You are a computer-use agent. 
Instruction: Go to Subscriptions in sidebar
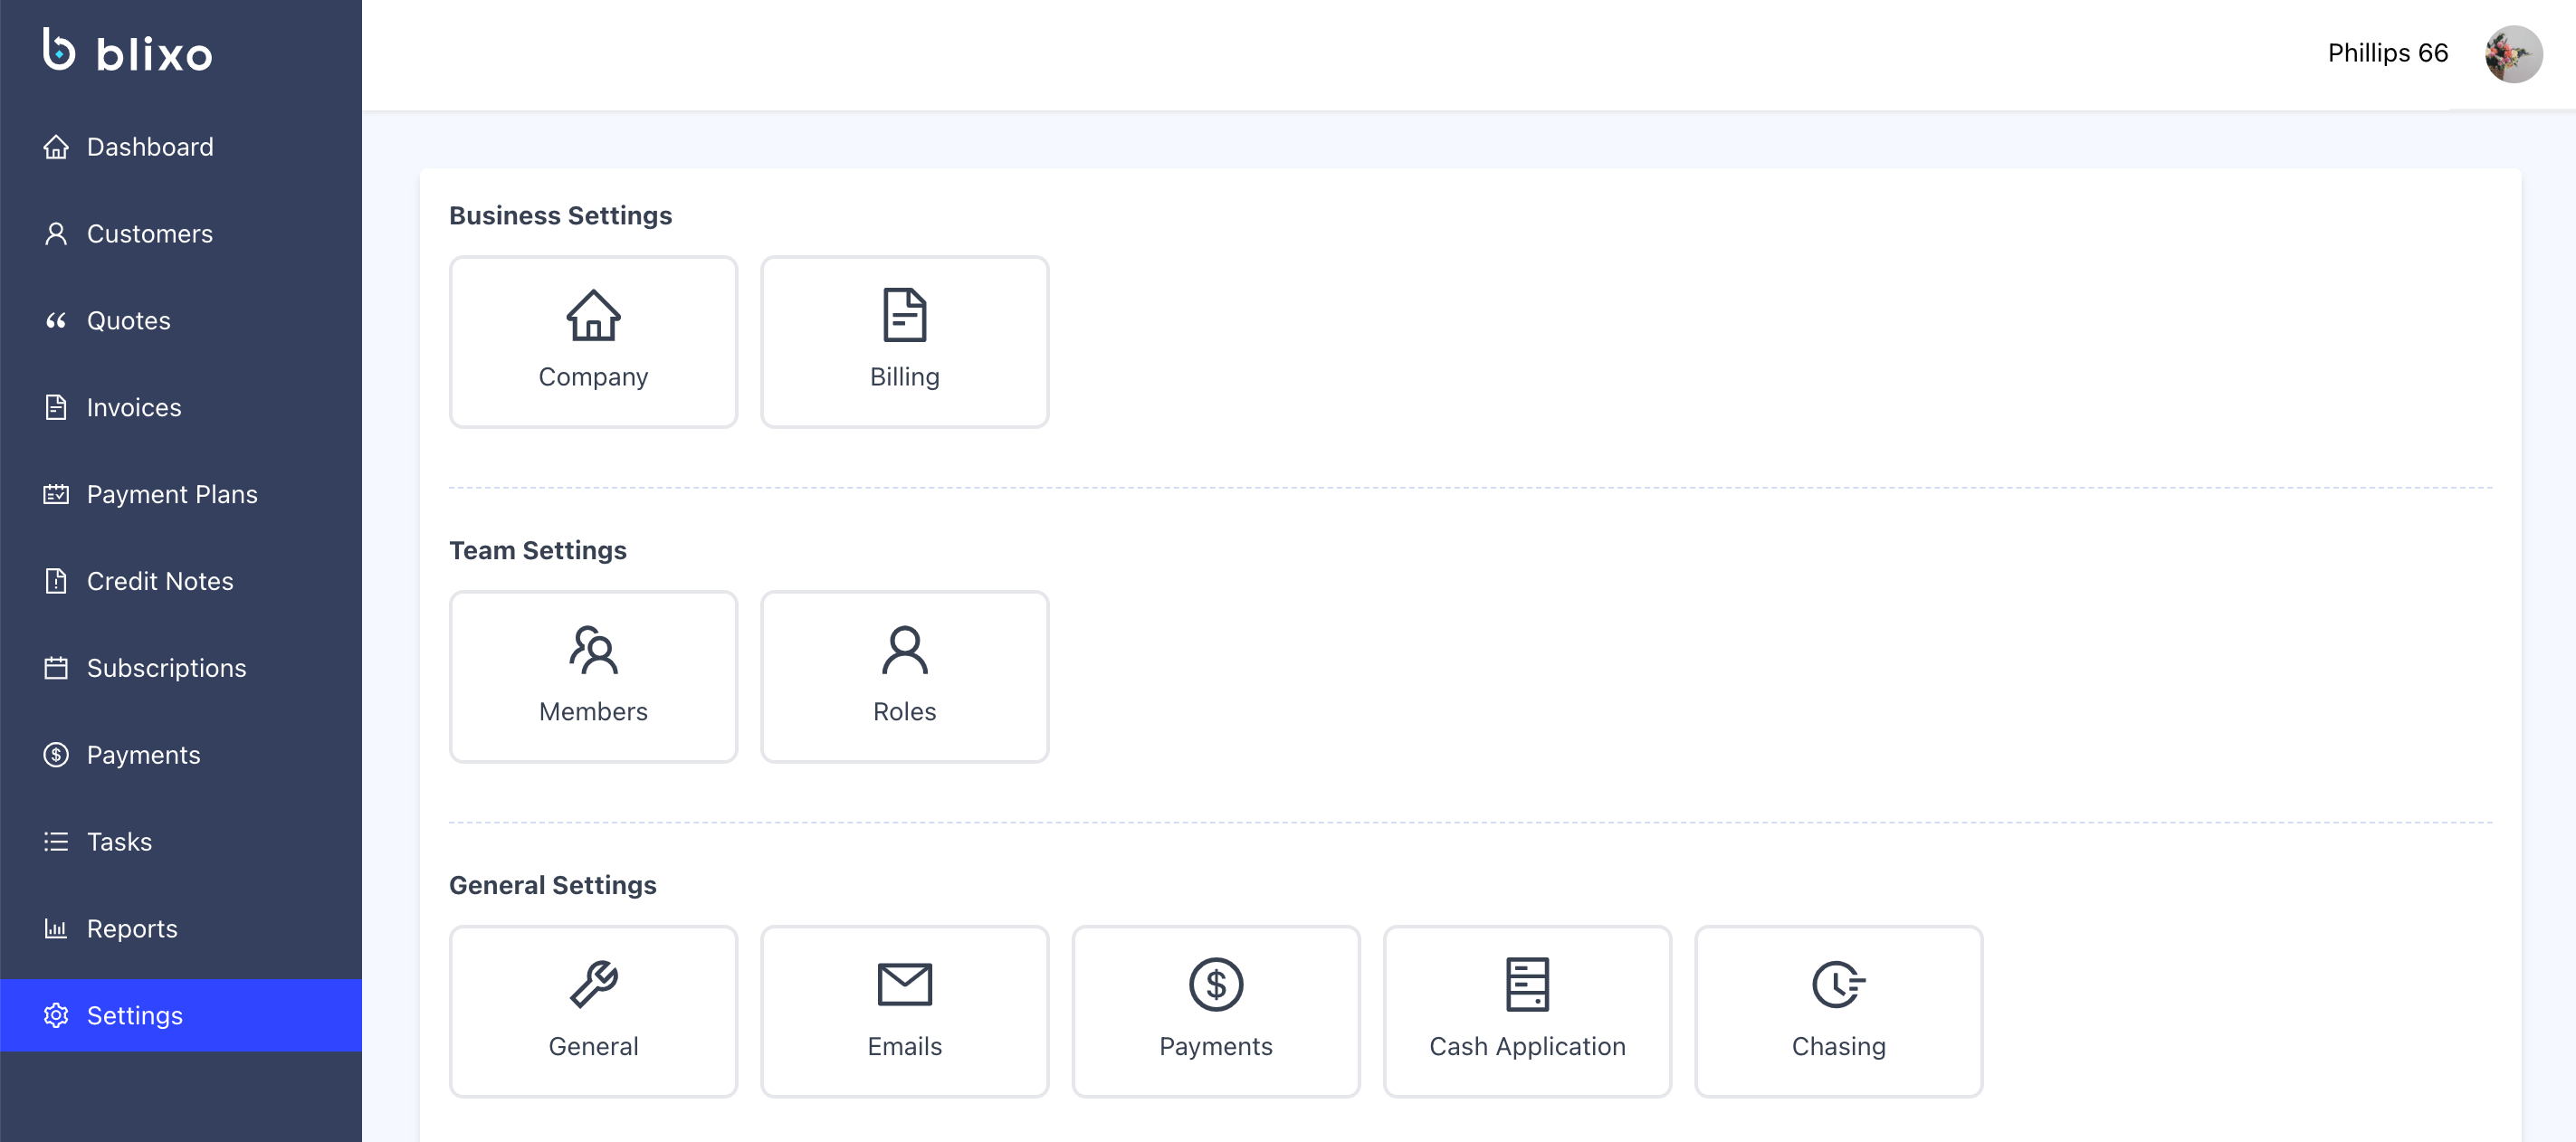point(166,669)
